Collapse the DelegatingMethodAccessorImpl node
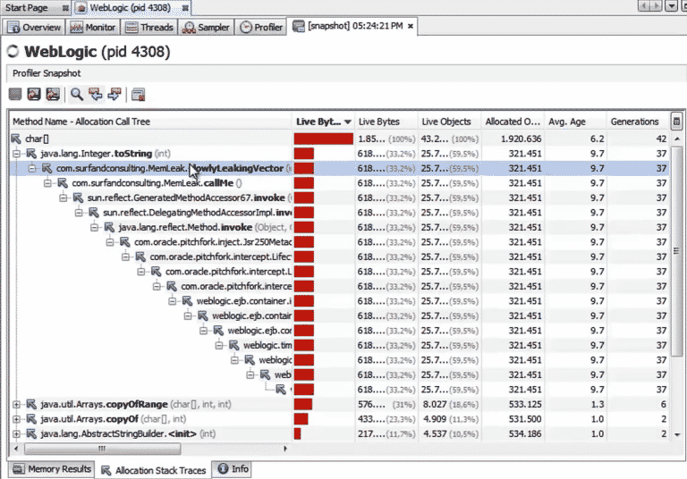Image resolution: width=687 pixels, height=479 pixels. point(79,213)
